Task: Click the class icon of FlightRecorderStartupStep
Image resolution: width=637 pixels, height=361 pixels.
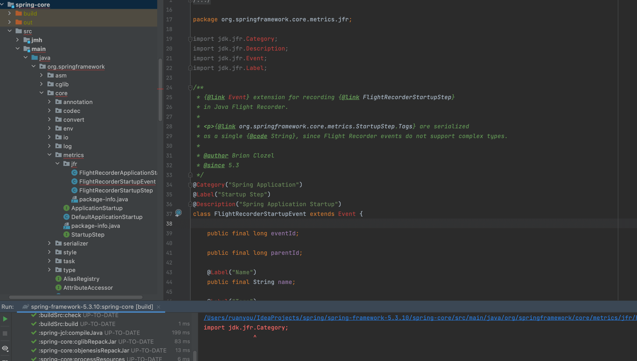Action: [74, 190]
